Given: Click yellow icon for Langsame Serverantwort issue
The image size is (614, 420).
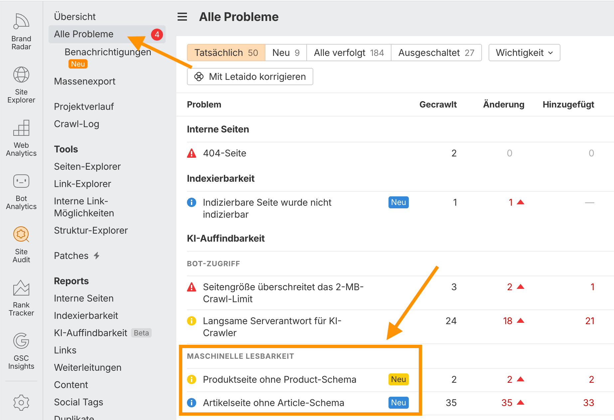Looking at the screenshot, I should (192, 321).
